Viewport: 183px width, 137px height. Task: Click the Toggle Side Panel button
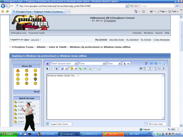[x=59, y=124]
